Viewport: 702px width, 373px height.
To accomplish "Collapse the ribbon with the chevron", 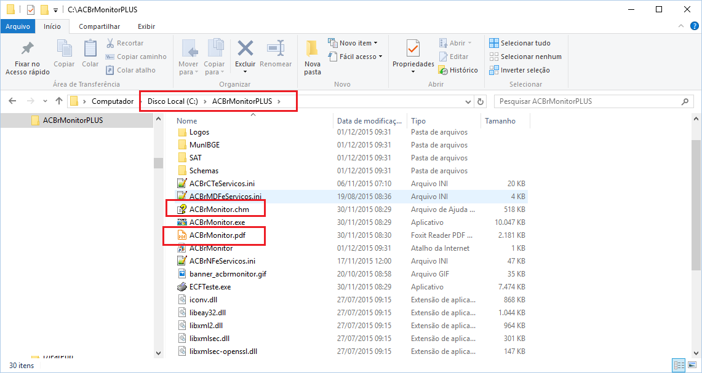I will coord(682,26).
